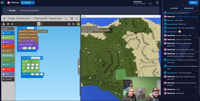Open the Blocks toolbox category
Viewport: 200px width, 101px height.
click(8, 37)
